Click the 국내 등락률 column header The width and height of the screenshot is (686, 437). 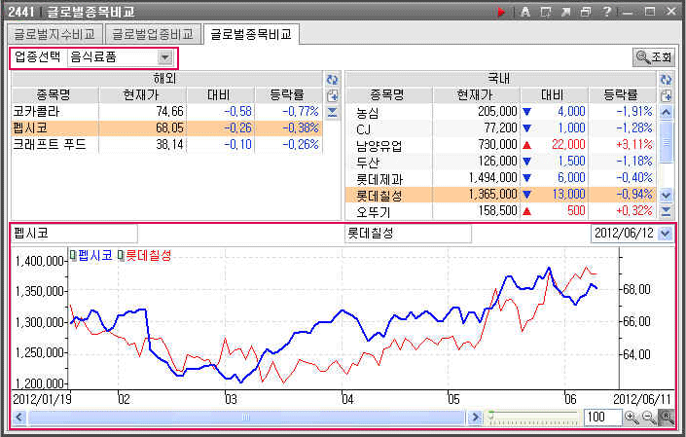[622, 95]
